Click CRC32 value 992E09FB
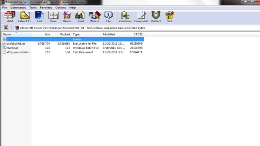This screenshot has width=260, height=146. [x=136, y=43]
